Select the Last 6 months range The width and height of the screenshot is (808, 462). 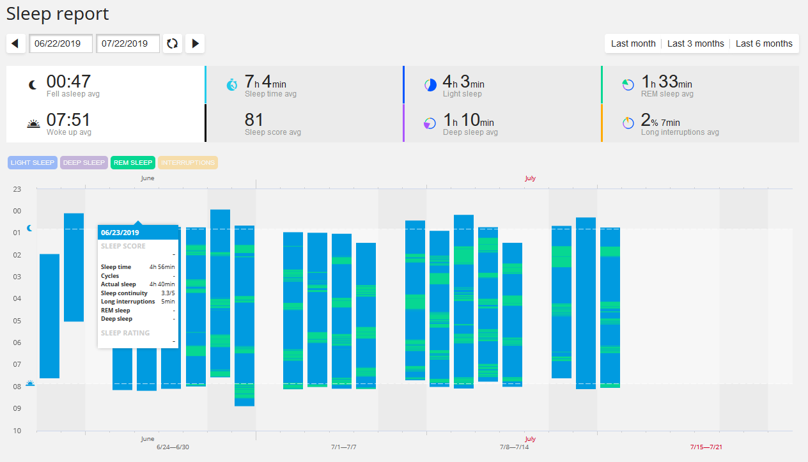(x=764, y=43)
